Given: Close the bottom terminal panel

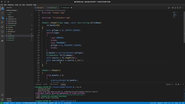Looking at the screenshot, I should tap(183, 84).
